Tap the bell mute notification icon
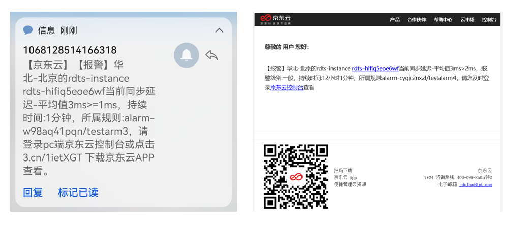The image size is (514, 226). (186, 55)
